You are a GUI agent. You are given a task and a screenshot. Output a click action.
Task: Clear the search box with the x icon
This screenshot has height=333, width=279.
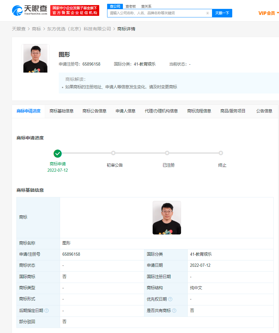click(x=208, y=13)
